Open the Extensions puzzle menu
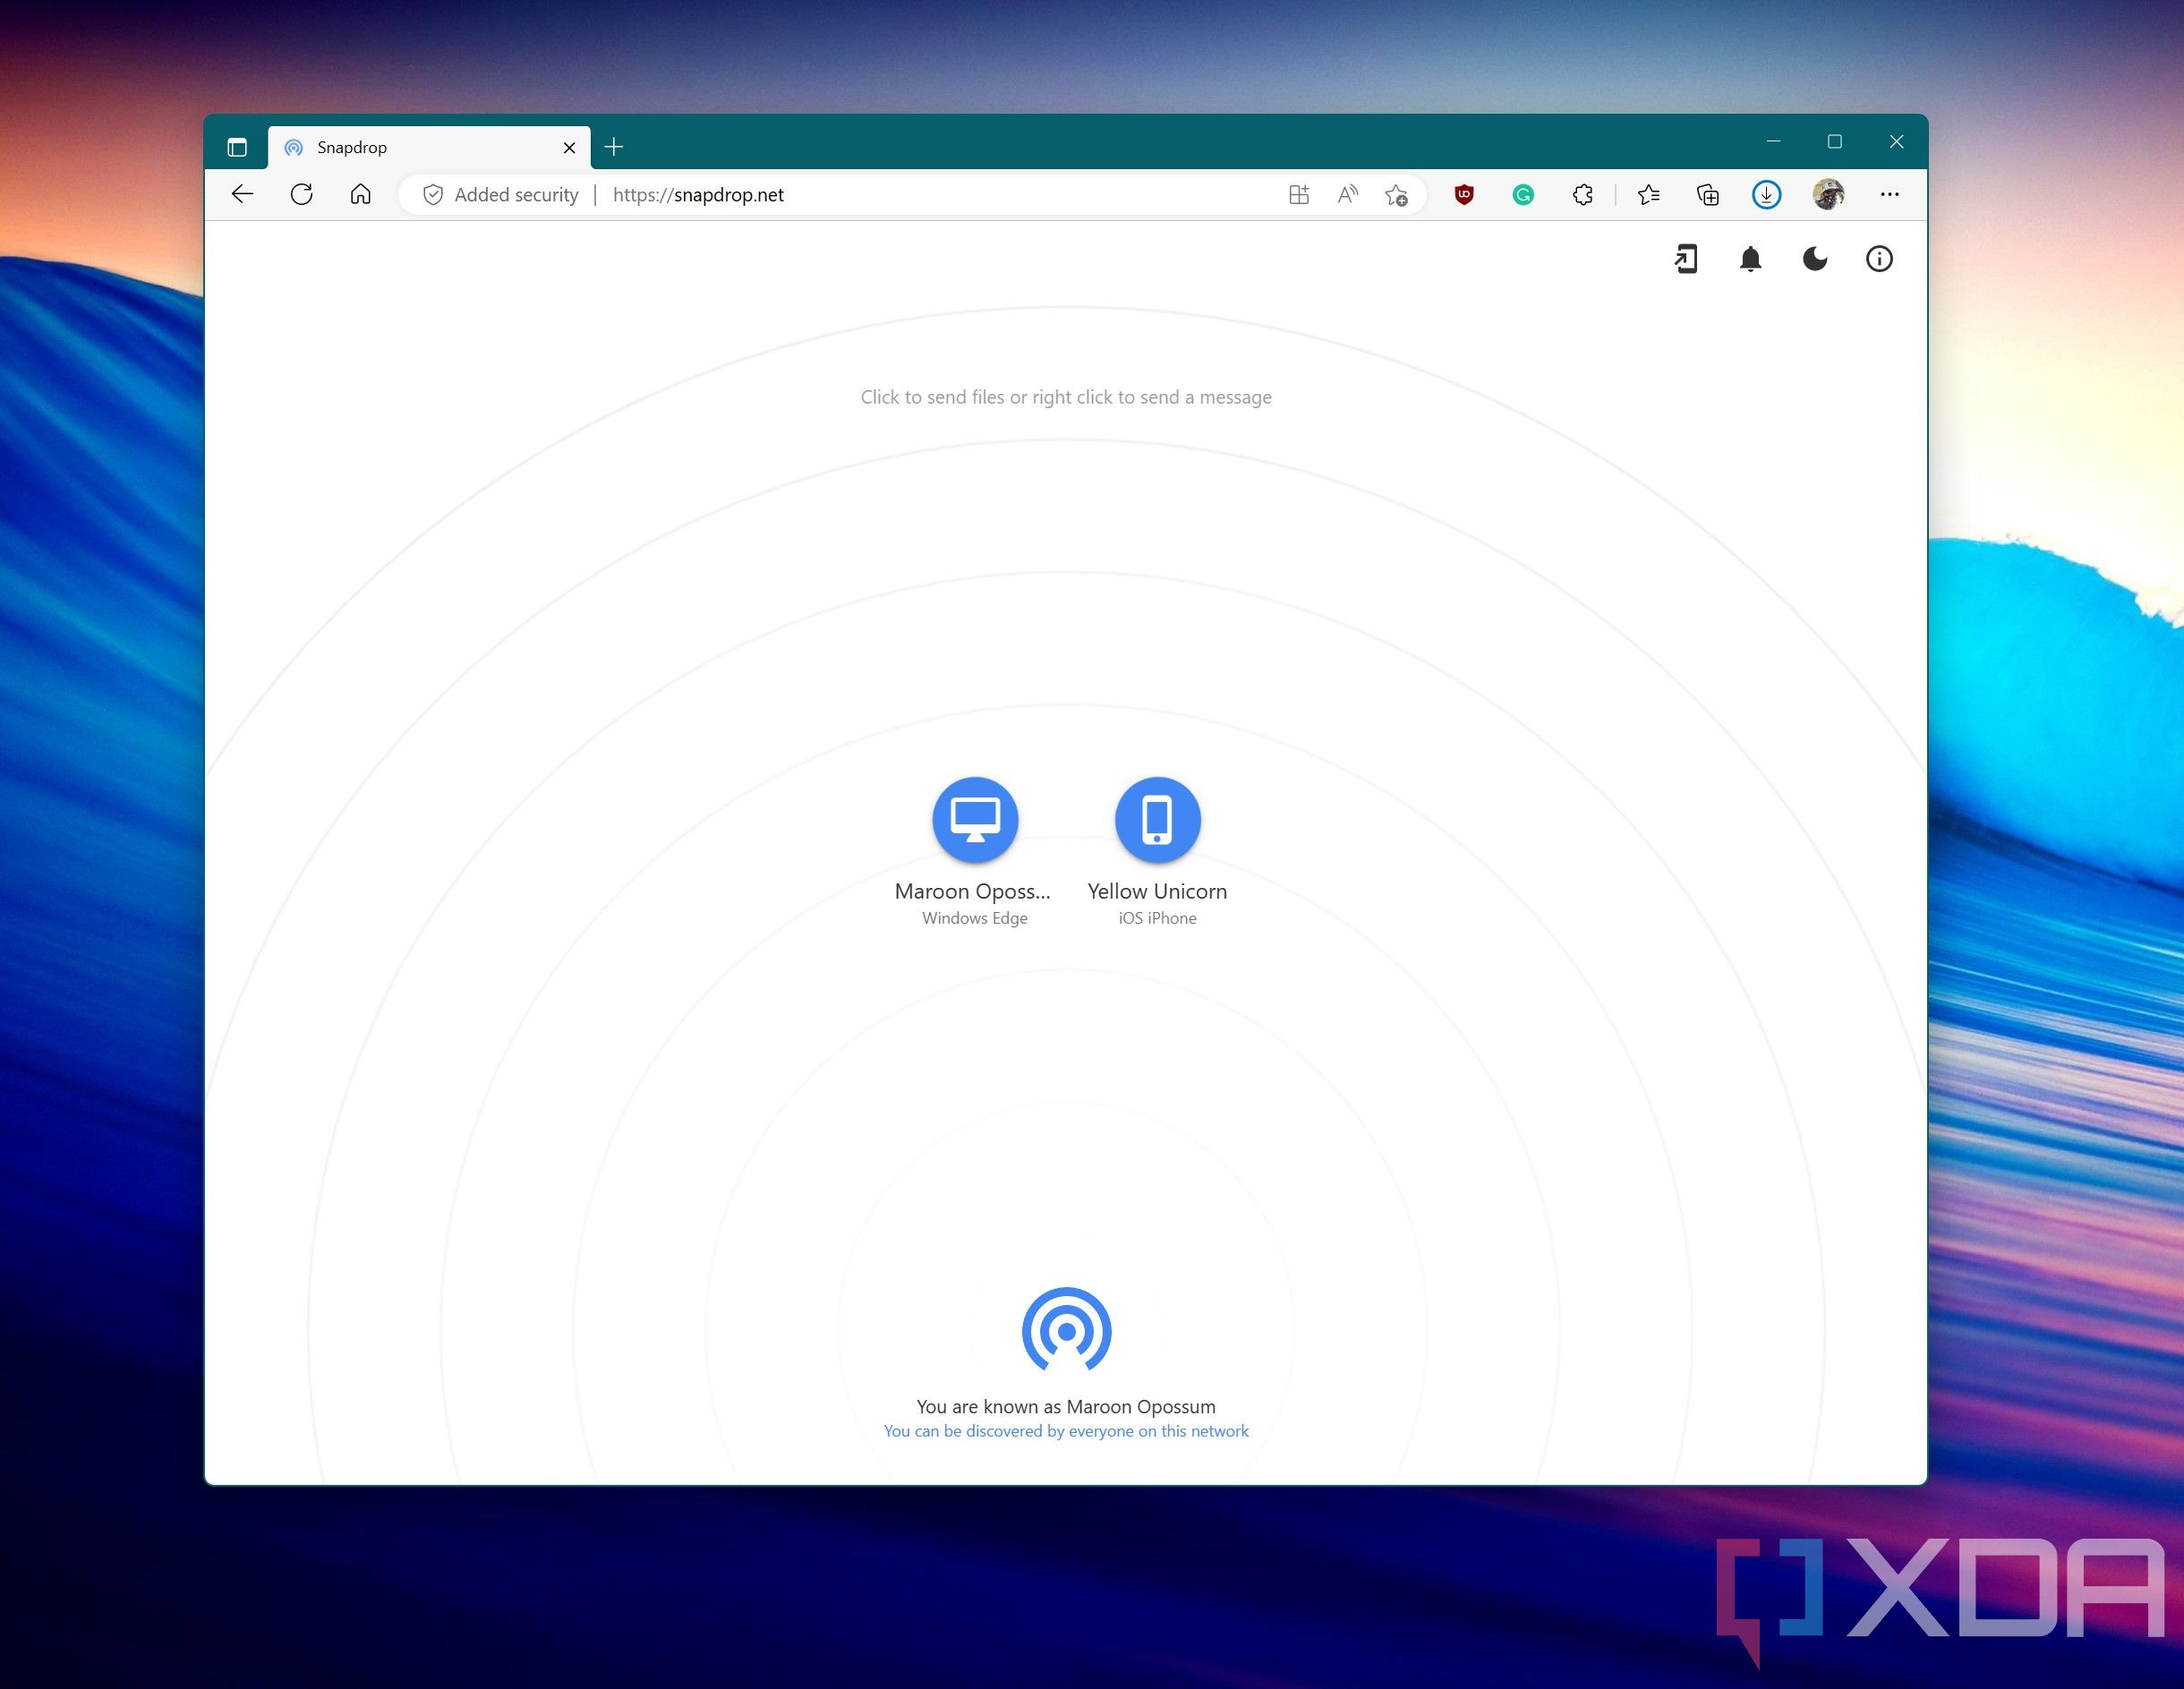This screenshot has height=1689, width=2184. click(x=1583, y=195)
